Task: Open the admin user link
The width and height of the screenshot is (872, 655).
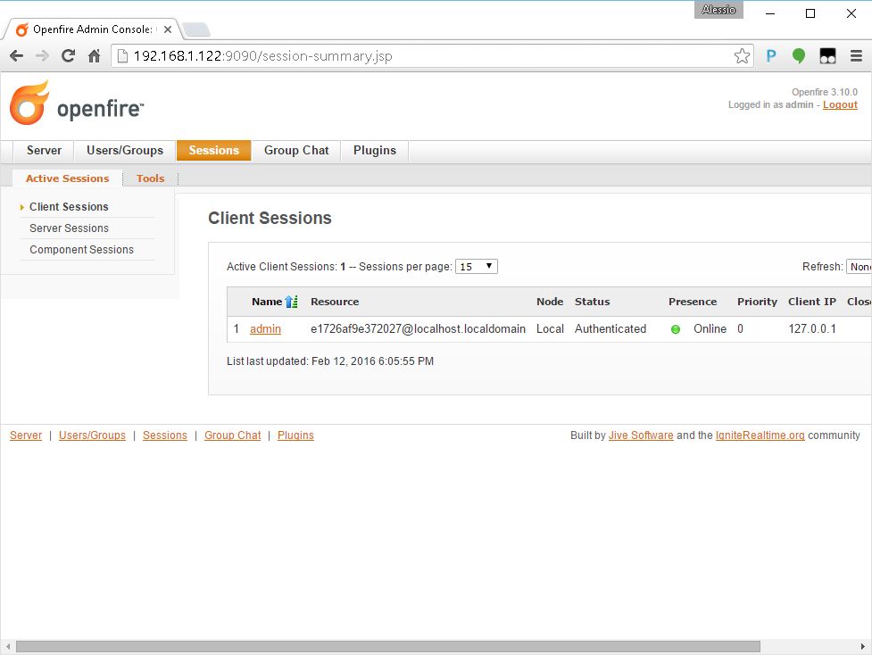Action: click(265, 329)
